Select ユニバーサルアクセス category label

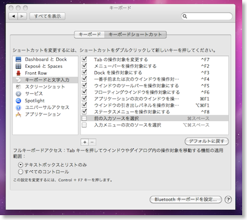coord(47,107)
